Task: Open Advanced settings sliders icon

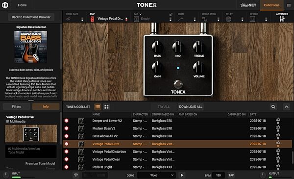Action: pyautogui.click(x=282, y=19)
